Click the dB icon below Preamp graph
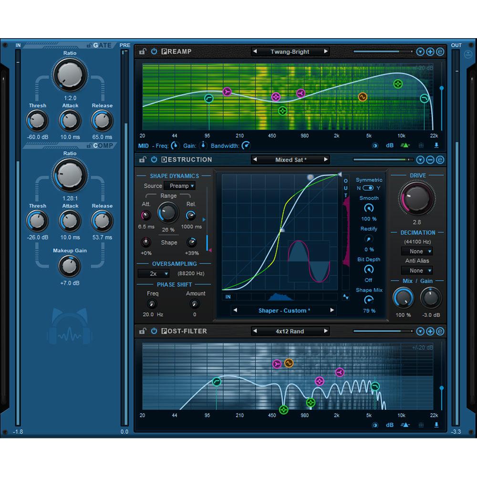 (390, 145)
